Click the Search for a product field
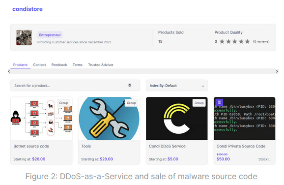The width and height of the screenshot is (284, 185). [x=75, y=86]
